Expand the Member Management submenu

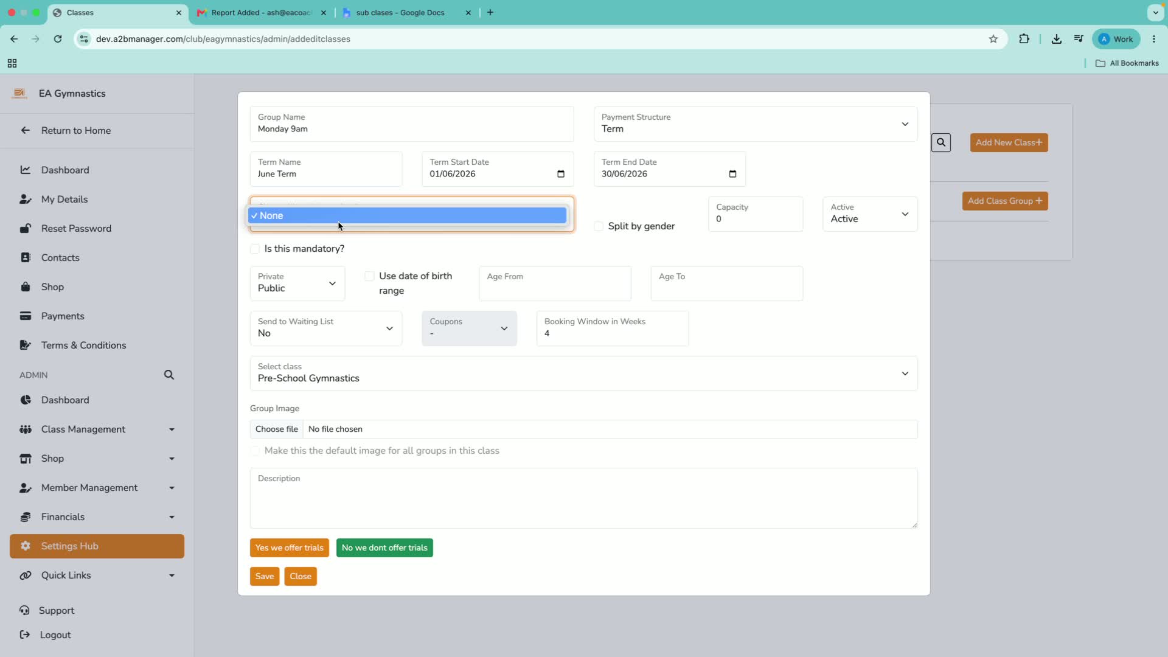[172, 488]
